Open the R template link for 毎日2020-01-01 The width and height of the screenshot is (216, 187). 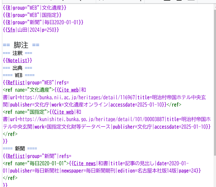pyautogui.click(x=9, y=22)
